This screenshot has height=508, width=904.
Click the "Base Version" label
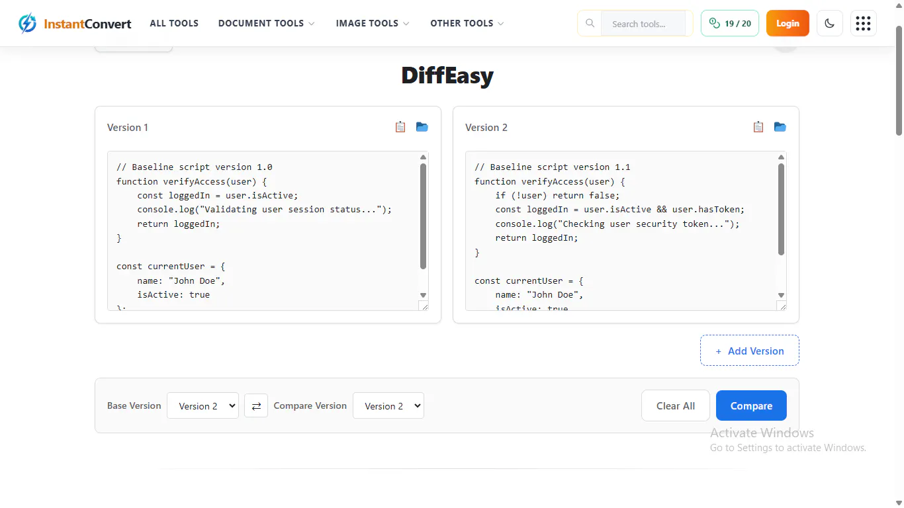[134, 405]
